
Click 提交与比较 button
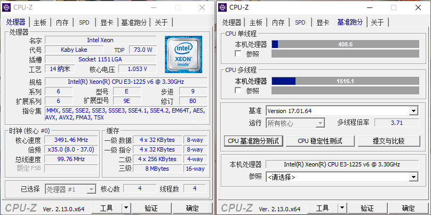[389, 141]
